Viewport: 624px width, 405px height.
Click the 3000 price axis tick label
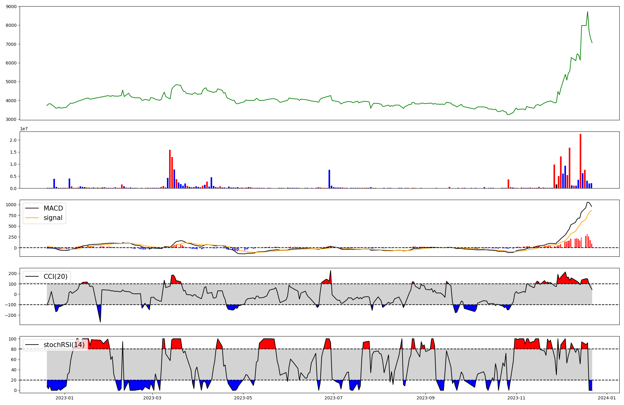click(11, 119)
